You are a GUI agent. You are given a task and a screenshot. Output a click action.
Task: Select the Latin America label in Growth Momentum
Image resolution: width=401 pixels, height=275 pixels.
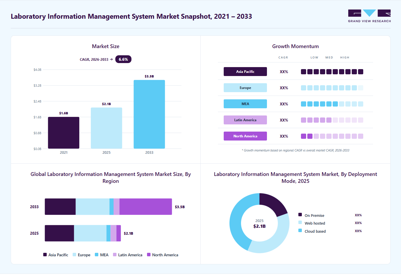coord(245,120)
